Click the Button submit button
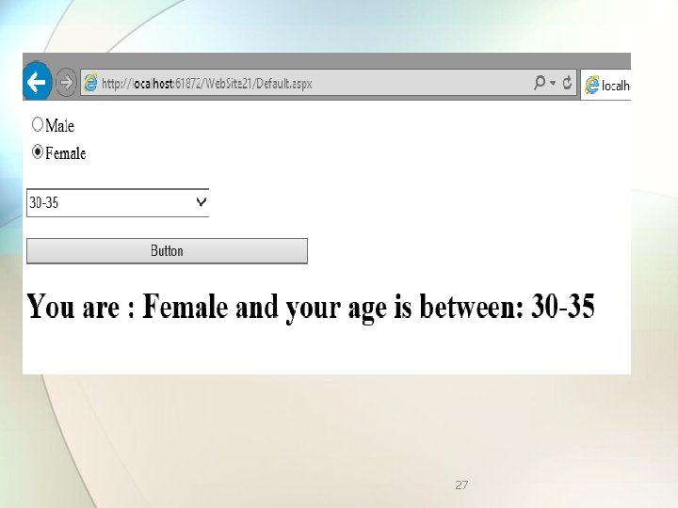This screenshot has width=678, height=508. click(167, 251)
